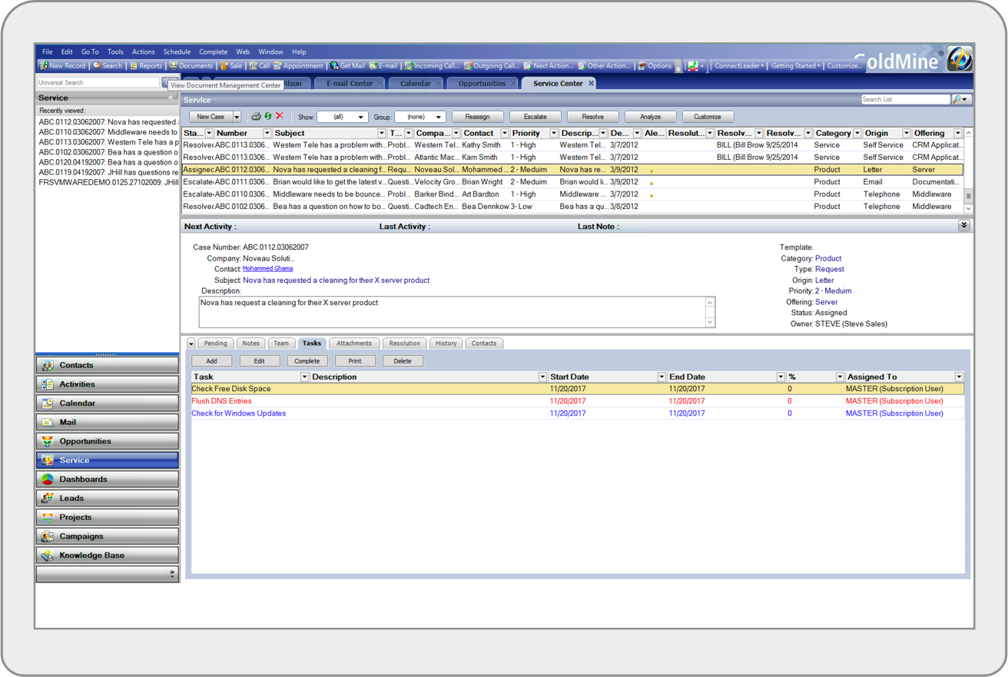Click the Analyze button
1008x677 pixels.
[x=650, y=117]
